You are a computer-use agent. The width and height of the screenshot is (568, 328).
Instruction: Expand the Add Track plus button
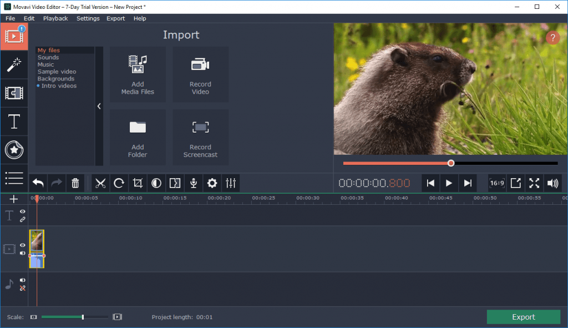(x=14, y=199)
